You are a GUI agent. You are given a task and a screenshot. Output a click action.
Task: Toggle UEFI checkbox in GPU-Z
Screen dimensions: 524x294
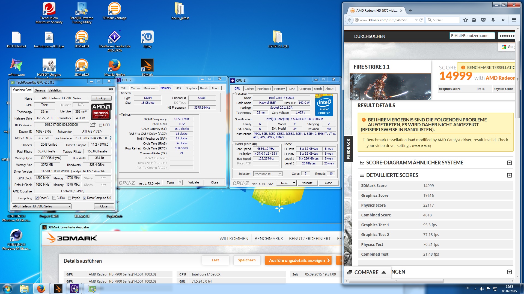point(100,125)
